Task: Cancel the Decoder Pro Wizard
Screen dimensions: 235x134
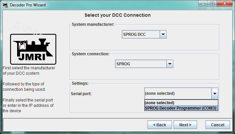Action: pos(218,125)
